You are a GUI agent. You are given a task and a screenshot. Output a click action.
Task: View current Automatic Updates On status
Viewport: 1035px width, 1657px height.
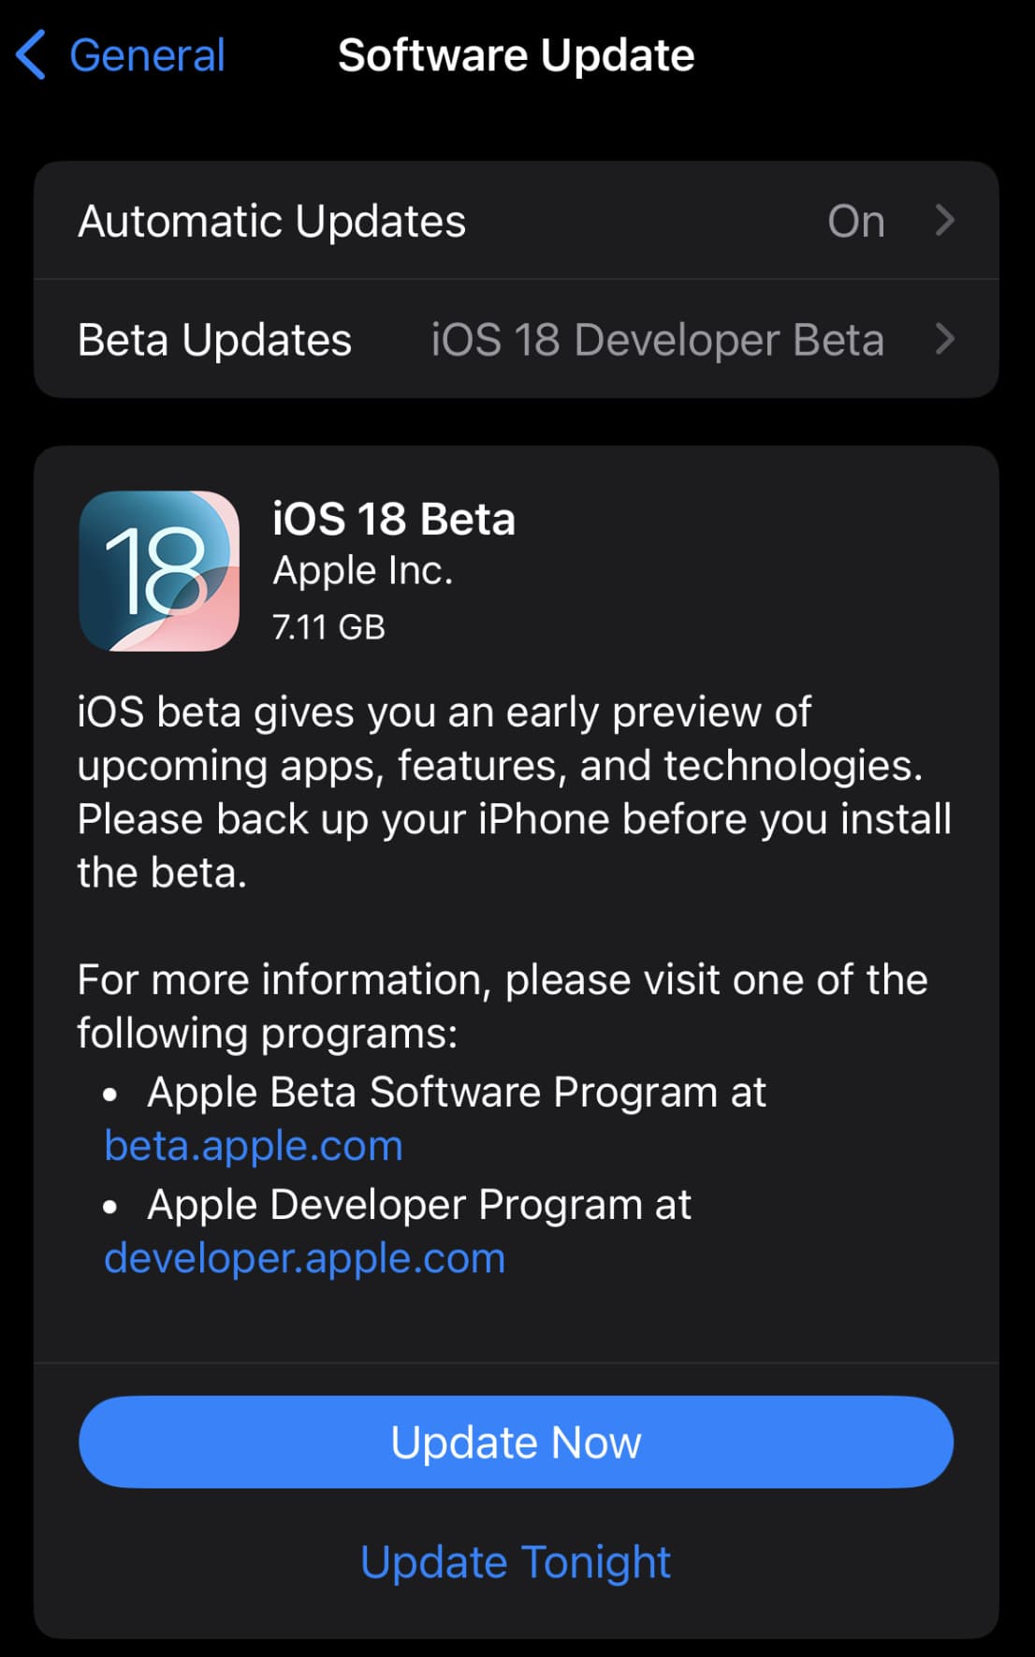pyautogui.click(x=857, y=221)
